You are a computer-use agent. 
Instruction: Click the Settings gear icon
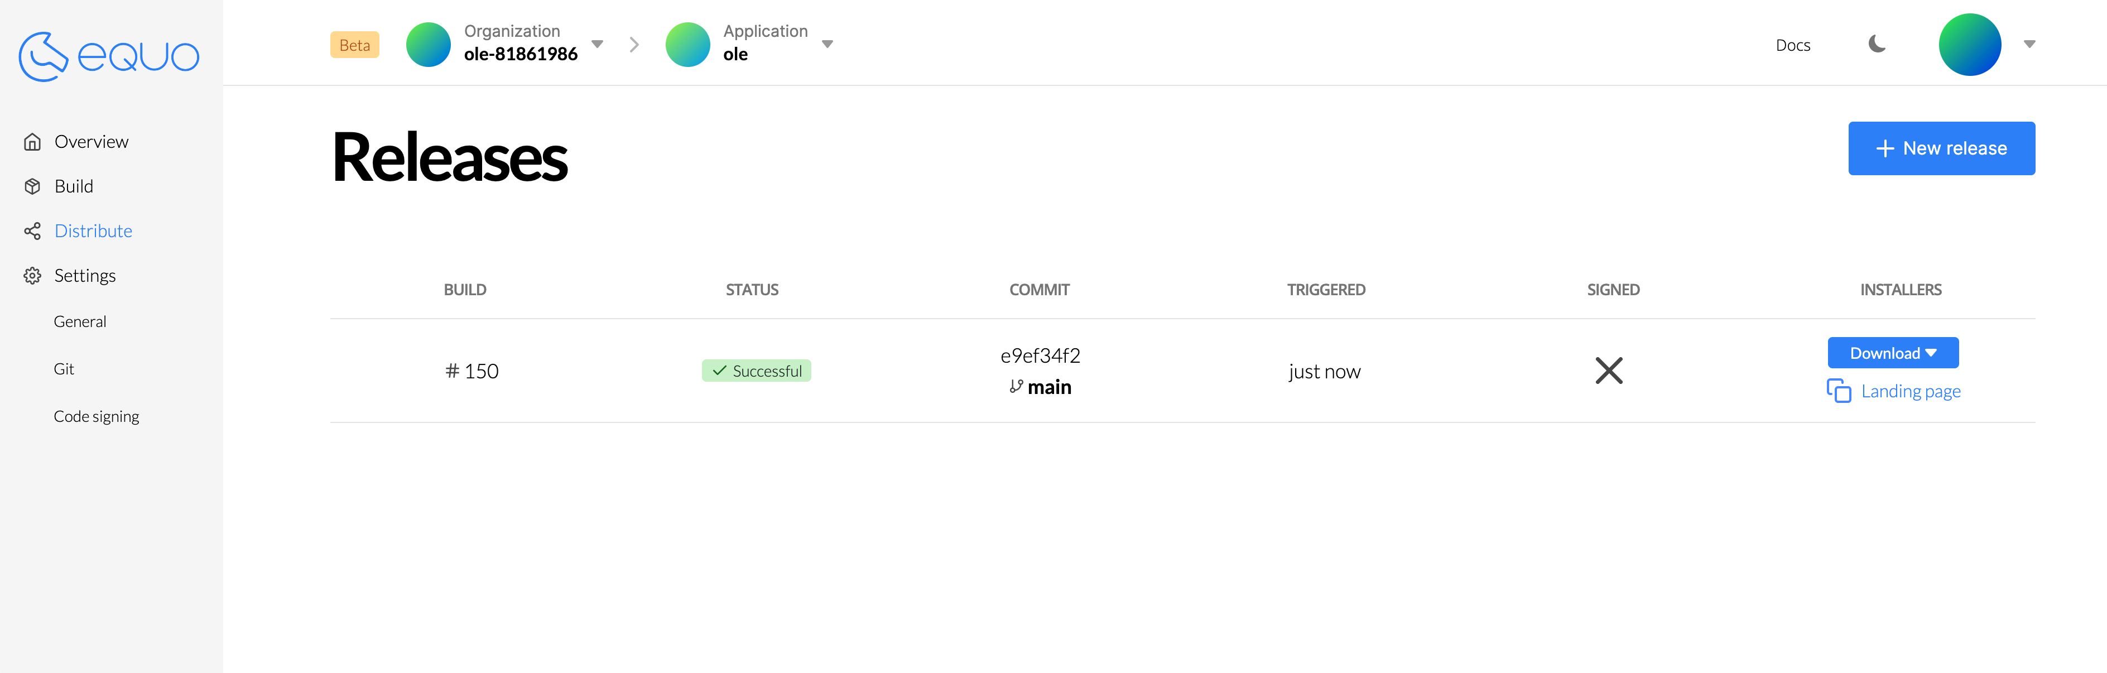point(33,276)
